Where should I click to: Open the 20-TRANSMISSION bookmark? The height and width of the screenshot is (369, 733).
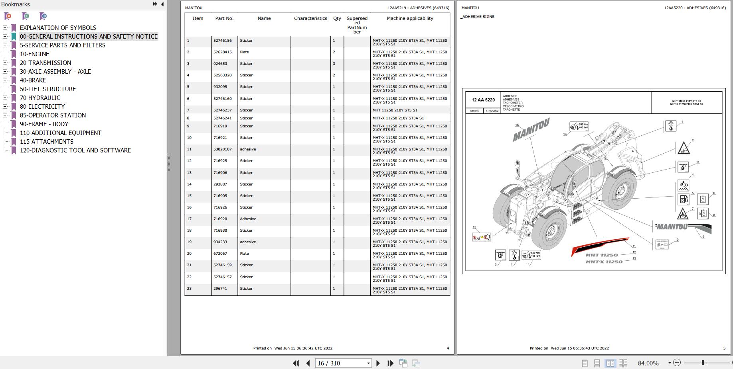tap(45, 63)
